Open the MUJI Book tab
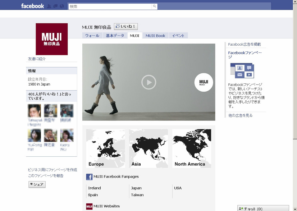297x211 pixels. coord(155,36)
